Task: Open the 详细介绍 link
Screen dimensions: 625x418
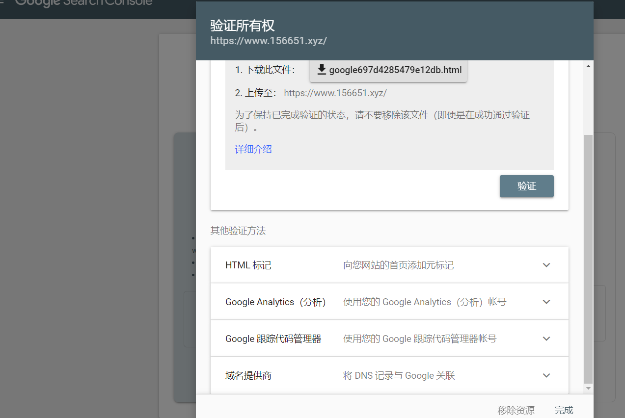Action: point(253,149)
